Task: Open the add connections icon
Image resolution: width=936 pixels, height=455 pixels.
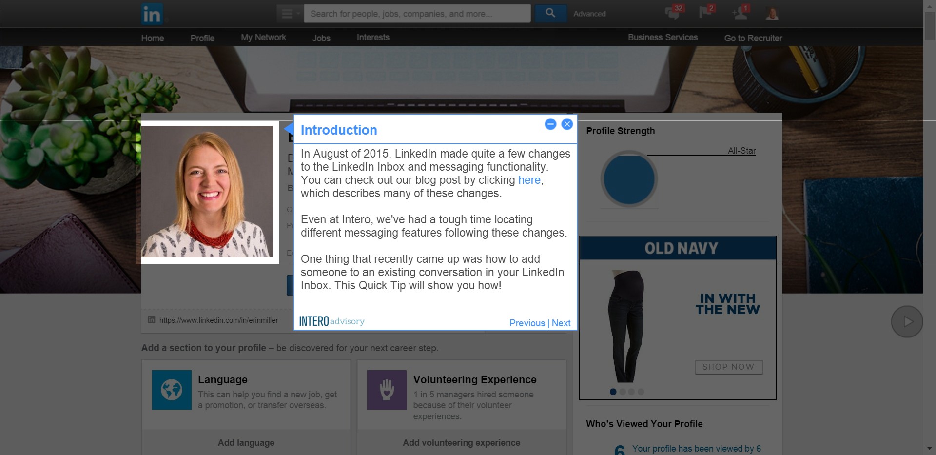Action: coord(741,12)
